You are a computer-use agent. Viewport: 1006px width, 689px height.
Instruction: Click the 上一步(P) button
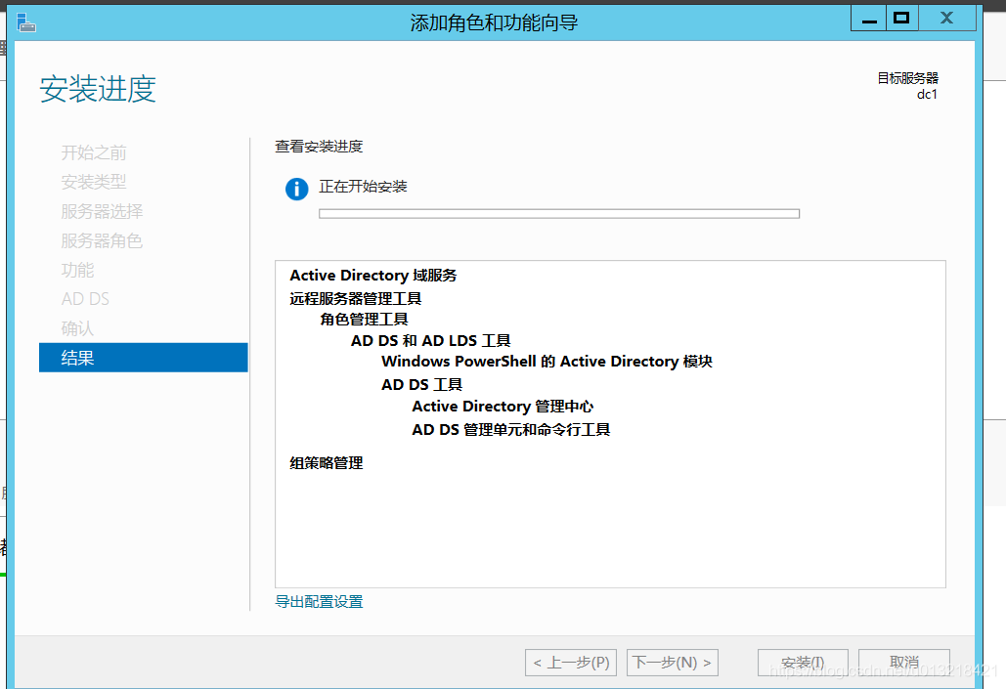pos(571,663)
